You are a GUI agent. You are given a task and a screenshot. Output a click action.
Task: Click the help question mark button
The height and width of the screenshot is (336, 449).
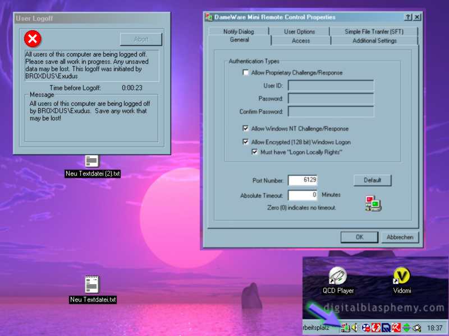point(408,17)
